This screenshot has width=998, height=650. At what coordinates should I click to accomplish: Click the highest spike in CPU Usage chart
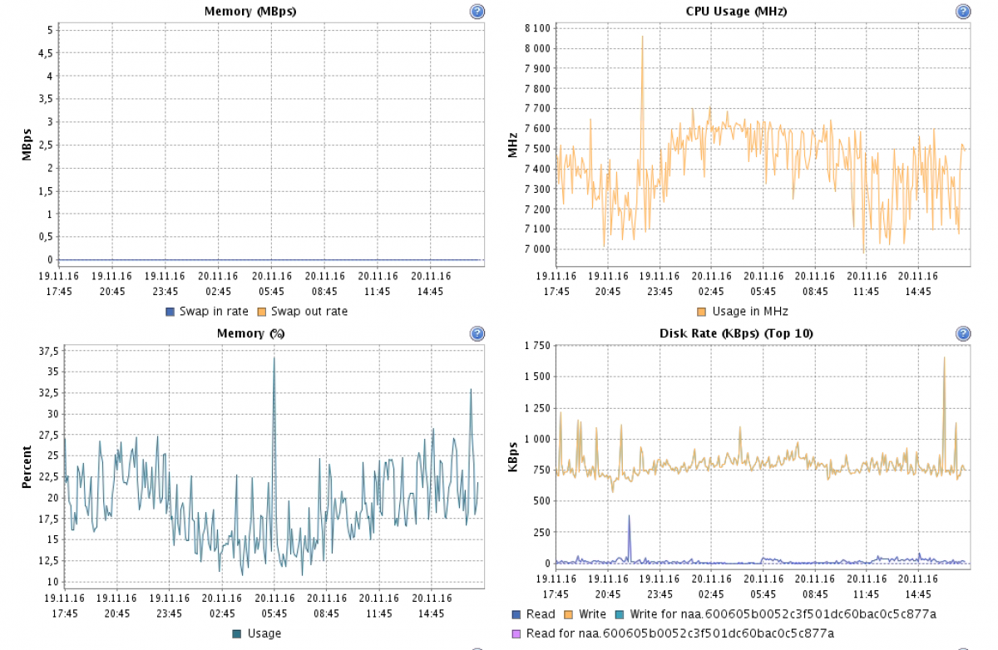tap(642, 37)
